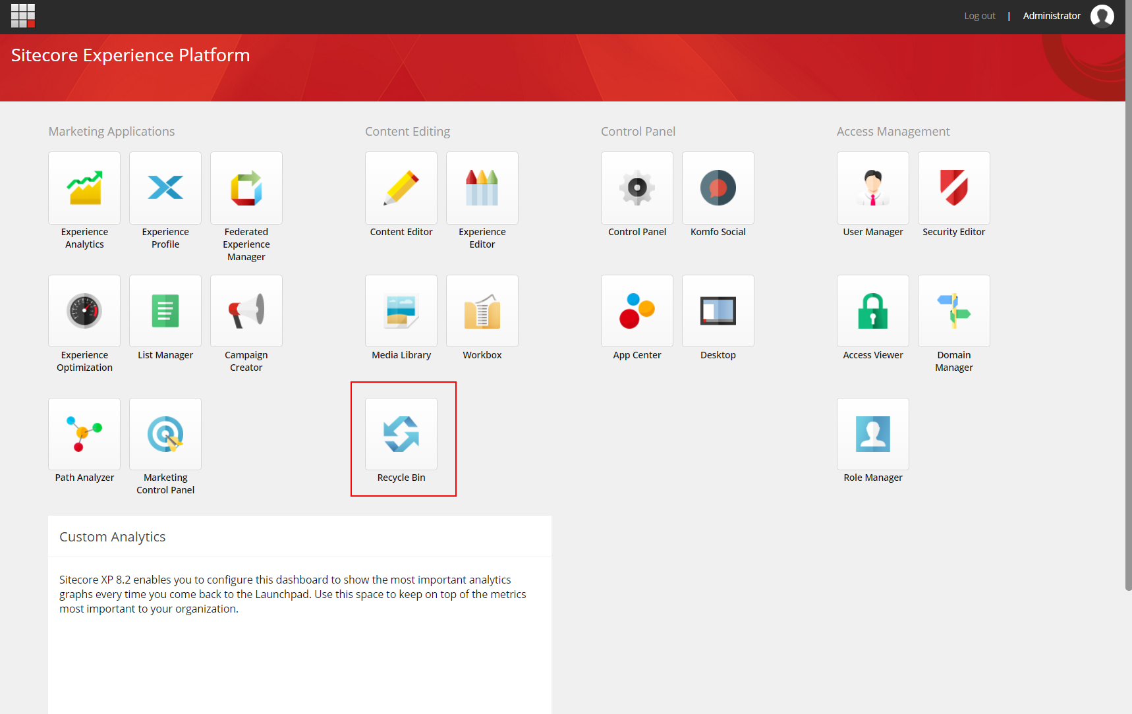Click the Marketing Applications section heading
1132x714 pixels.
click(x=112, y=132)
